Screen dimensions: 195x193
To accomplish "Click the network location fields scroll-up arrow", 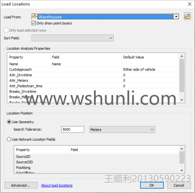I will coord(182,149).
